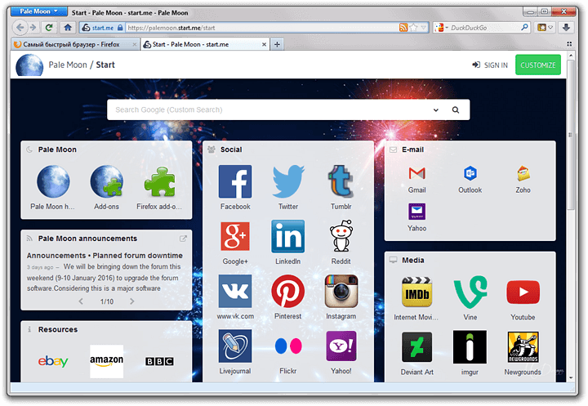Open the Firefox add-ons green puzzle icon
The image size is (588, 406).
click(x=160, y=181)
